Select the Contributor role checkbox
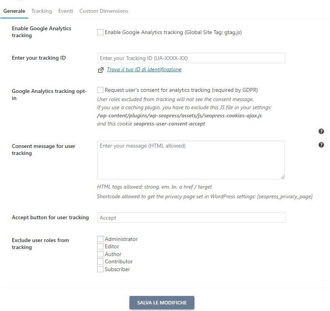330x311 pixels. [x=100, y=261]
